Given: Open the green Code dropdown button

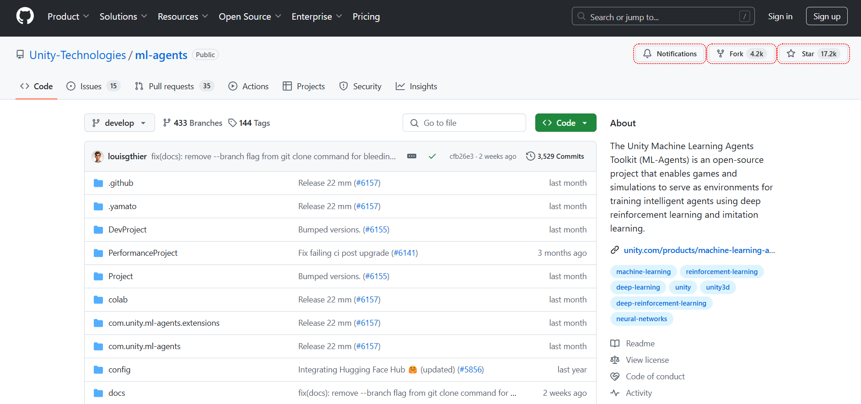Looking at the screenshot, I should coord(566,123).
